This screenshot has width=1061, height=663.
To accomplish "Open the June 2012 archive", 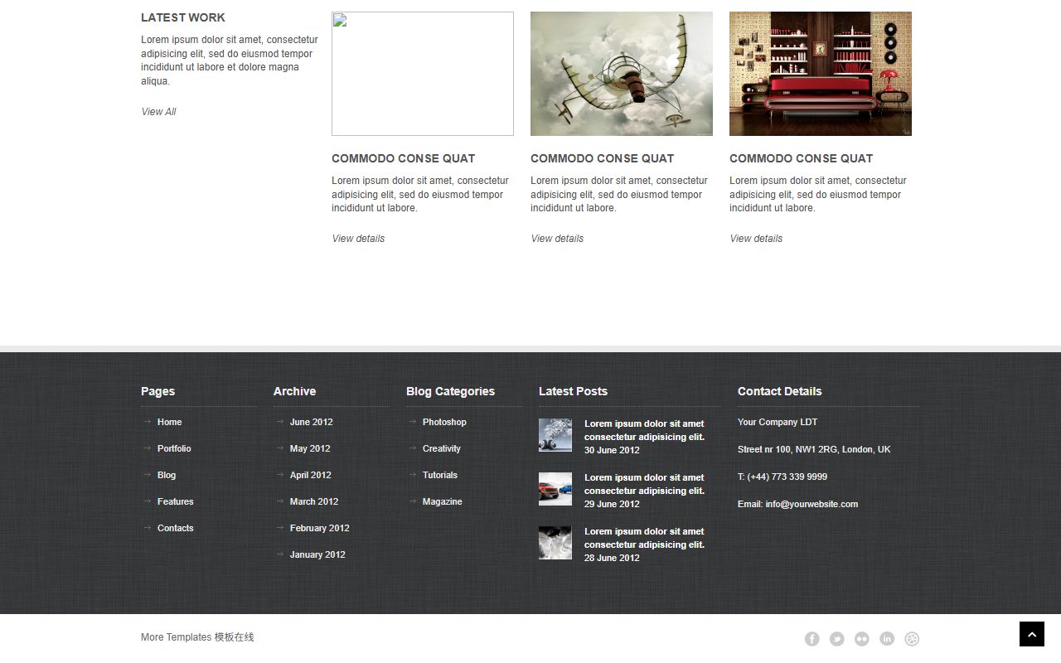I will (x=311, y=422).
